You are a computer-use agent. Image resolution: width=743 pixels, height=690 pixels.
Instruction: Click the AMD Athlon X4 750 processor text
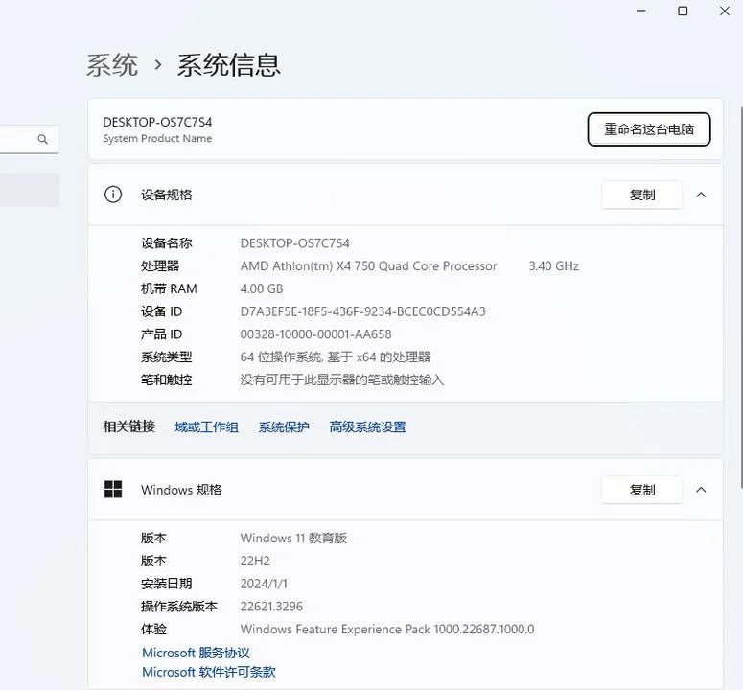(x=369, y=266)
